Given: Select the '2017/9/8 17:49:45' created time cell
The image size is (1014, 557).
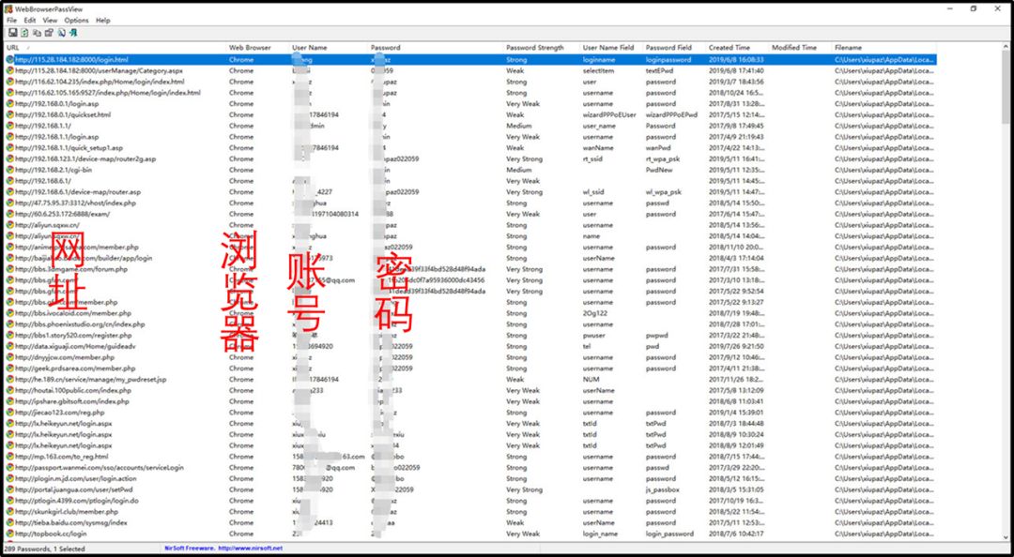Looking at the screenshot, I should [x=736, y=126].
